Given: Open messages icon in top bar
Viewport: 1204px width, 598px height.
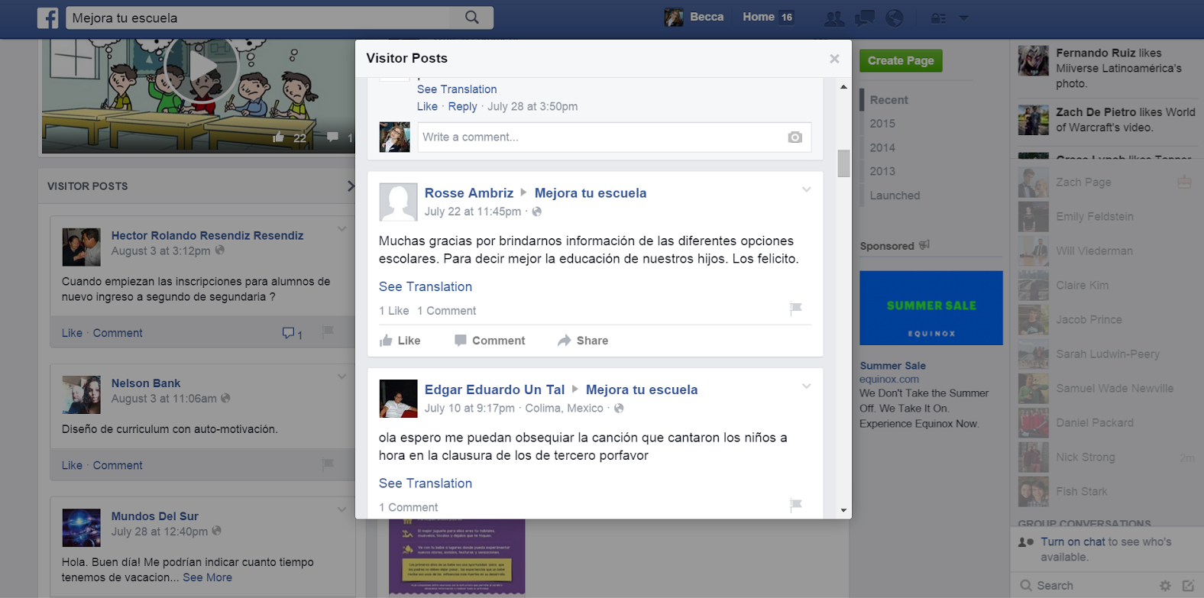Looking at the screenshot, I should click(x=865, y=18).
